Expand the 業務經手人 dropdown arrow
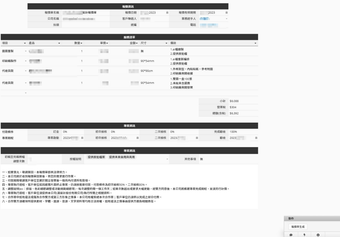The height and width of the screenshot is (237, 340). (x=226, y=19)
